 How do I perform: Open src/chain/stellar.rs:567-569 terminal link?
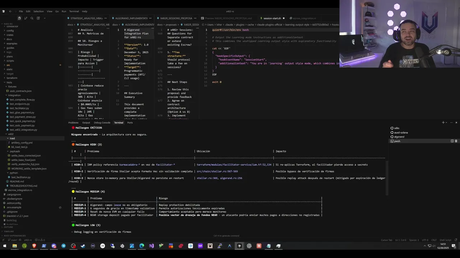point(217,171)
